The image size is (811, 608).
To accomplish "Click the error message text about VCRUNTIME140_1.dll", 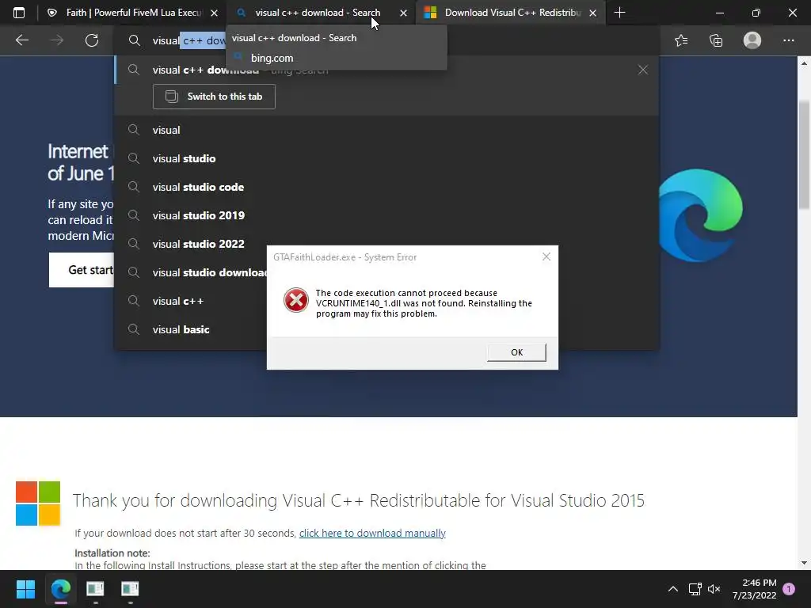I will pyautogui.click(x=424, y=303).
